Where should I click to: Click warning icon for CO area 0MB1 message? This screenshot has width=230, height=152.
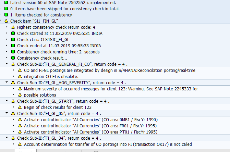(x=20, y=119)
